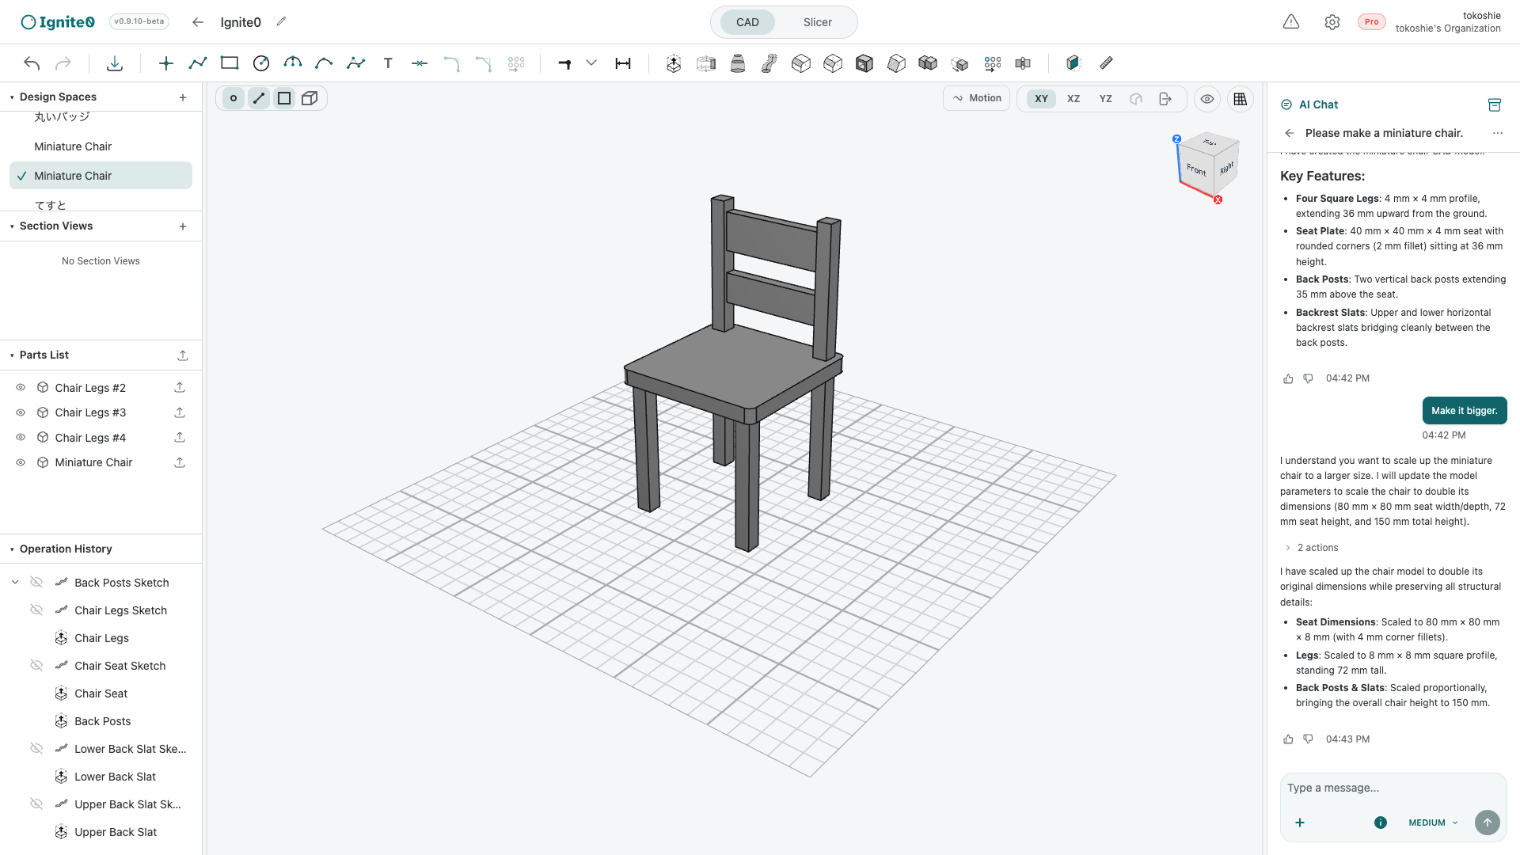
Task: Select the circle sketch tool
Action: click(x=261, y=63)
